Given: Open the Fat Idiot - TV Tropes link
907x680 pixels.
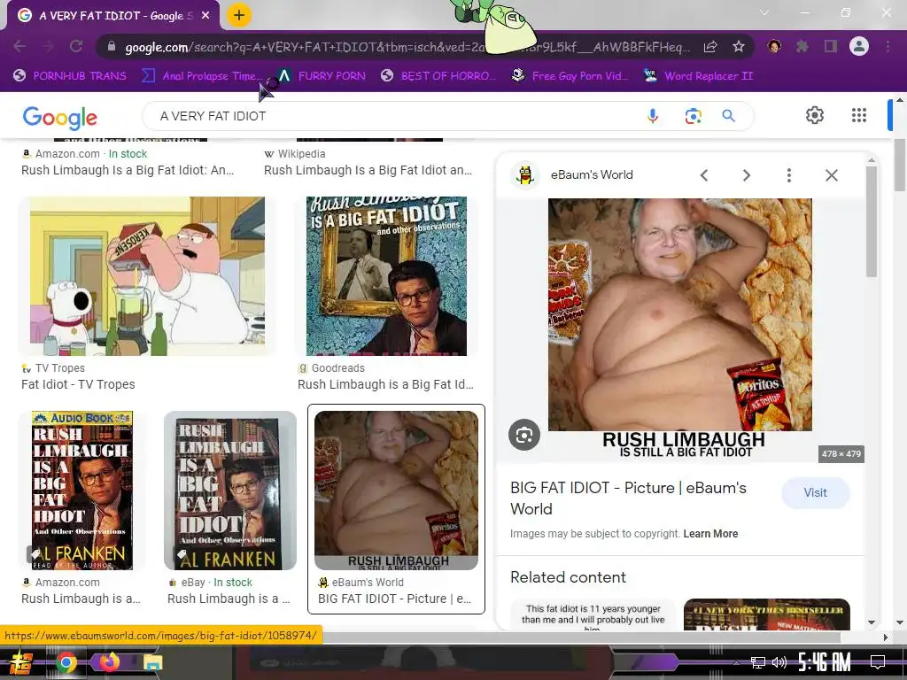Looking at the screenshot, I should [78, 384].
